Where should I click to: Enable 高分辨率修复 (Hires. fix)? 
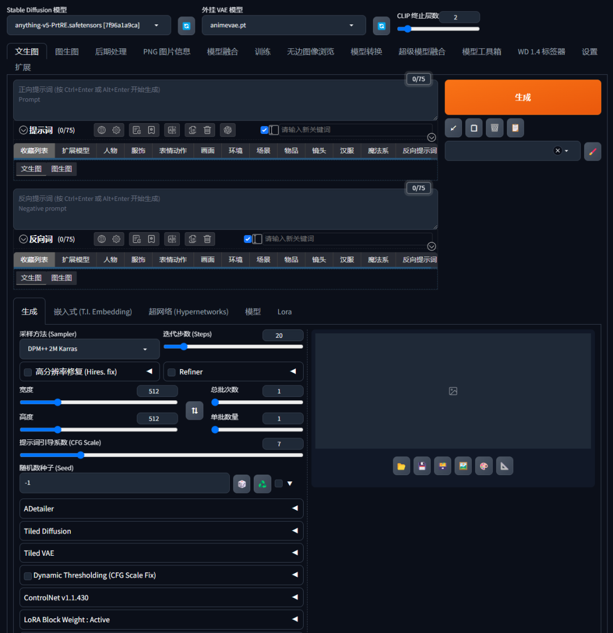pyautogui.click(x=27, y=371)
